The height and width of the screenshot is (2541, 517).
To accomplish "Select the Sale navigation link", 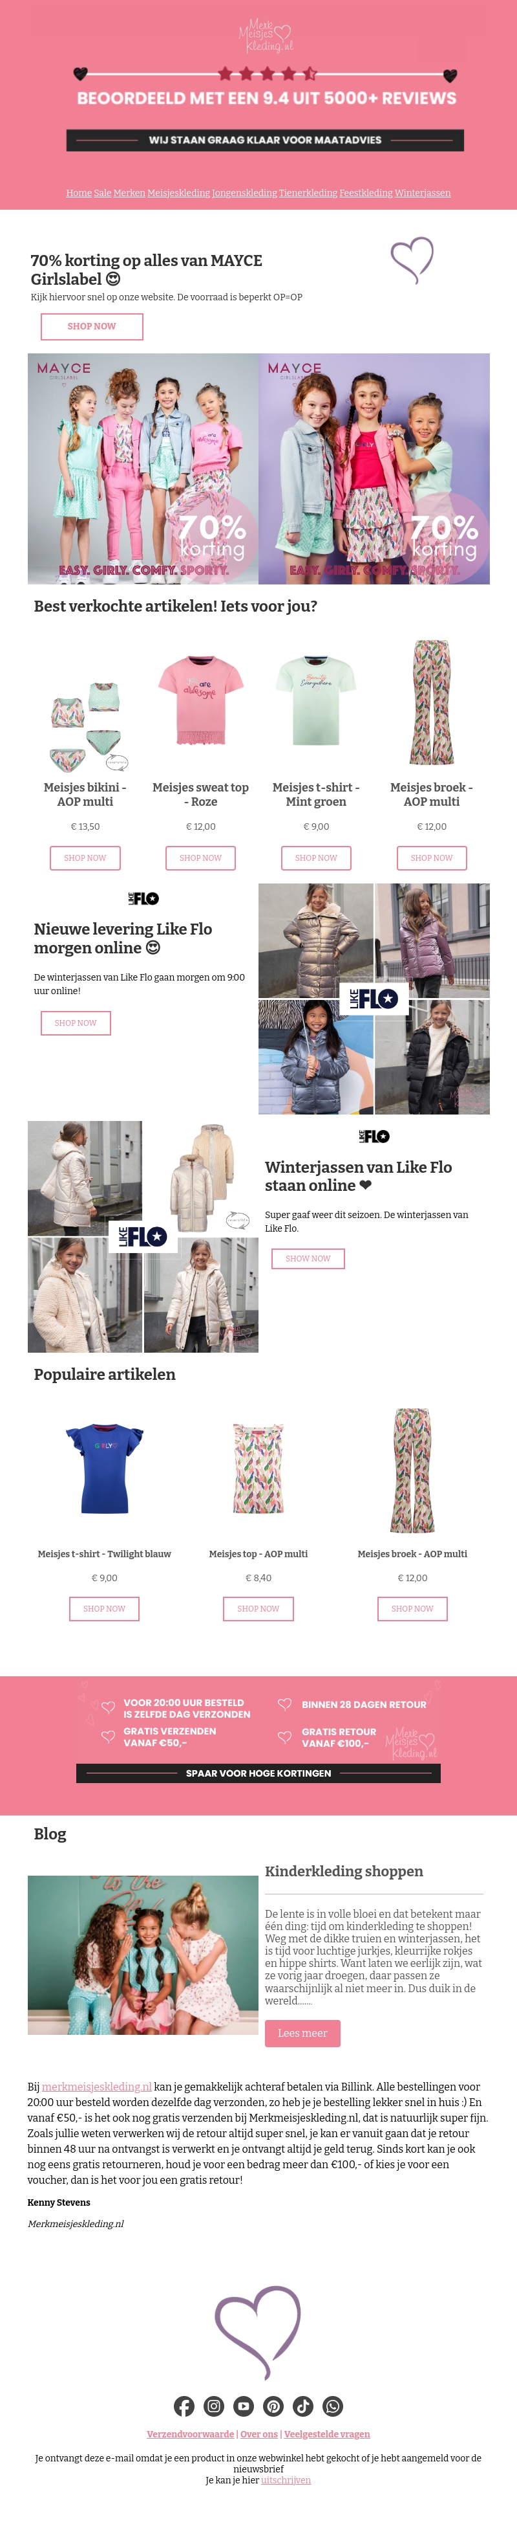I will pos(102,194).
